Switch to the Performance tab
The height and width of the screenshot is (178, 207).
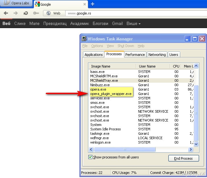coord(135,55)
